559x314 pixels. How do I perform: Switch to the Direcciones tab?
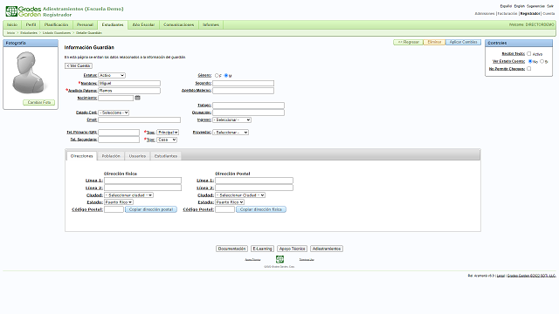pos(81,156)
